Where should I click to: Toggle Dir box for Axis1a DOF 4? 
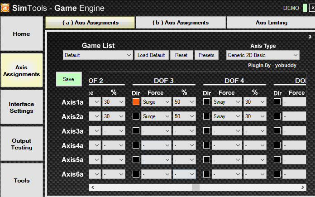pyautogui.click(x=206, y=102)
